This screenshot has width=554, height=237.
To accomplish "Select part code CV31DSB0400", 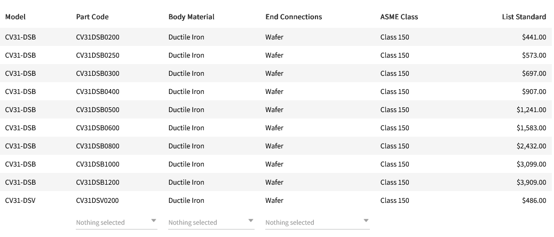I will pyautogui.click(x=98, y=92).
